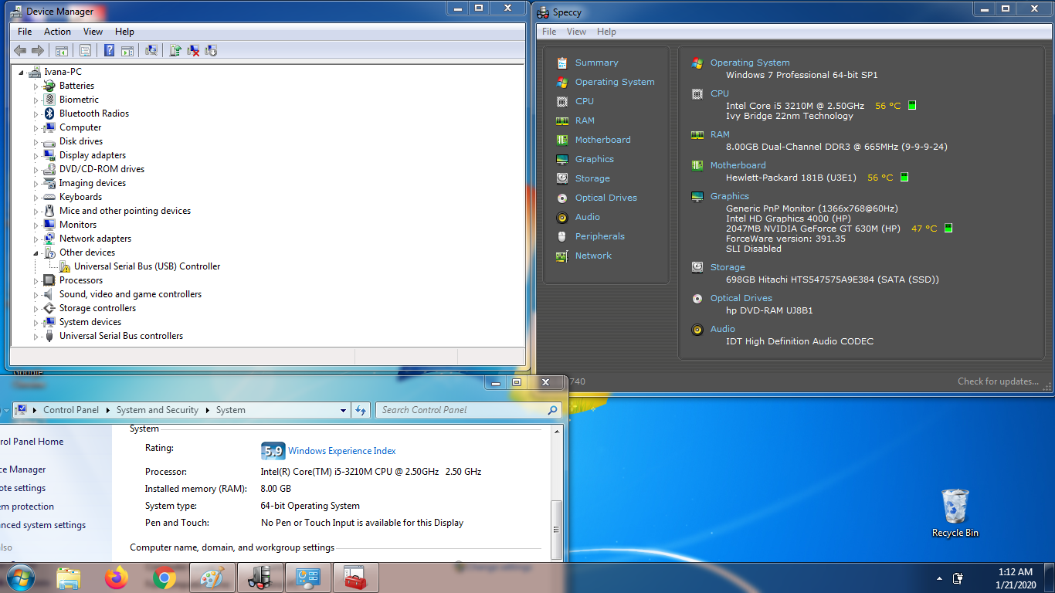Viewport: 1055px width, 593px height.
Task: Click Check for updates in Speccy
Action: tap(998, 381)
